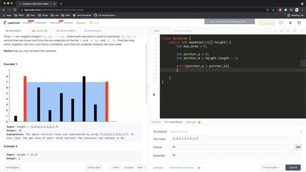Go to Next problem

pos(142,168)
